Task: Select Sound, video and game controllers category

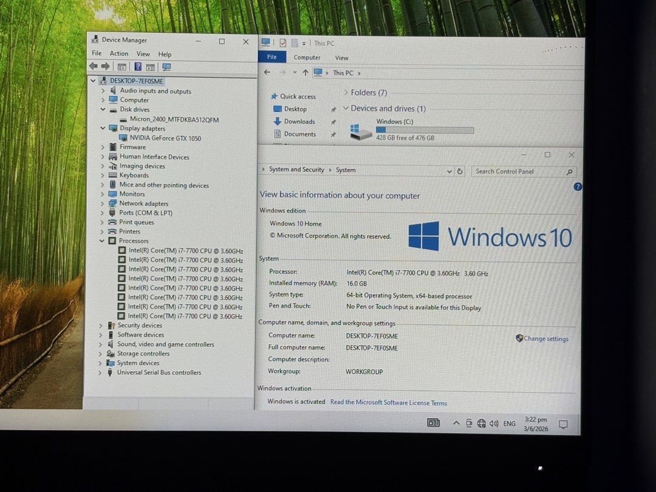Action: click(x=166, y=344)
